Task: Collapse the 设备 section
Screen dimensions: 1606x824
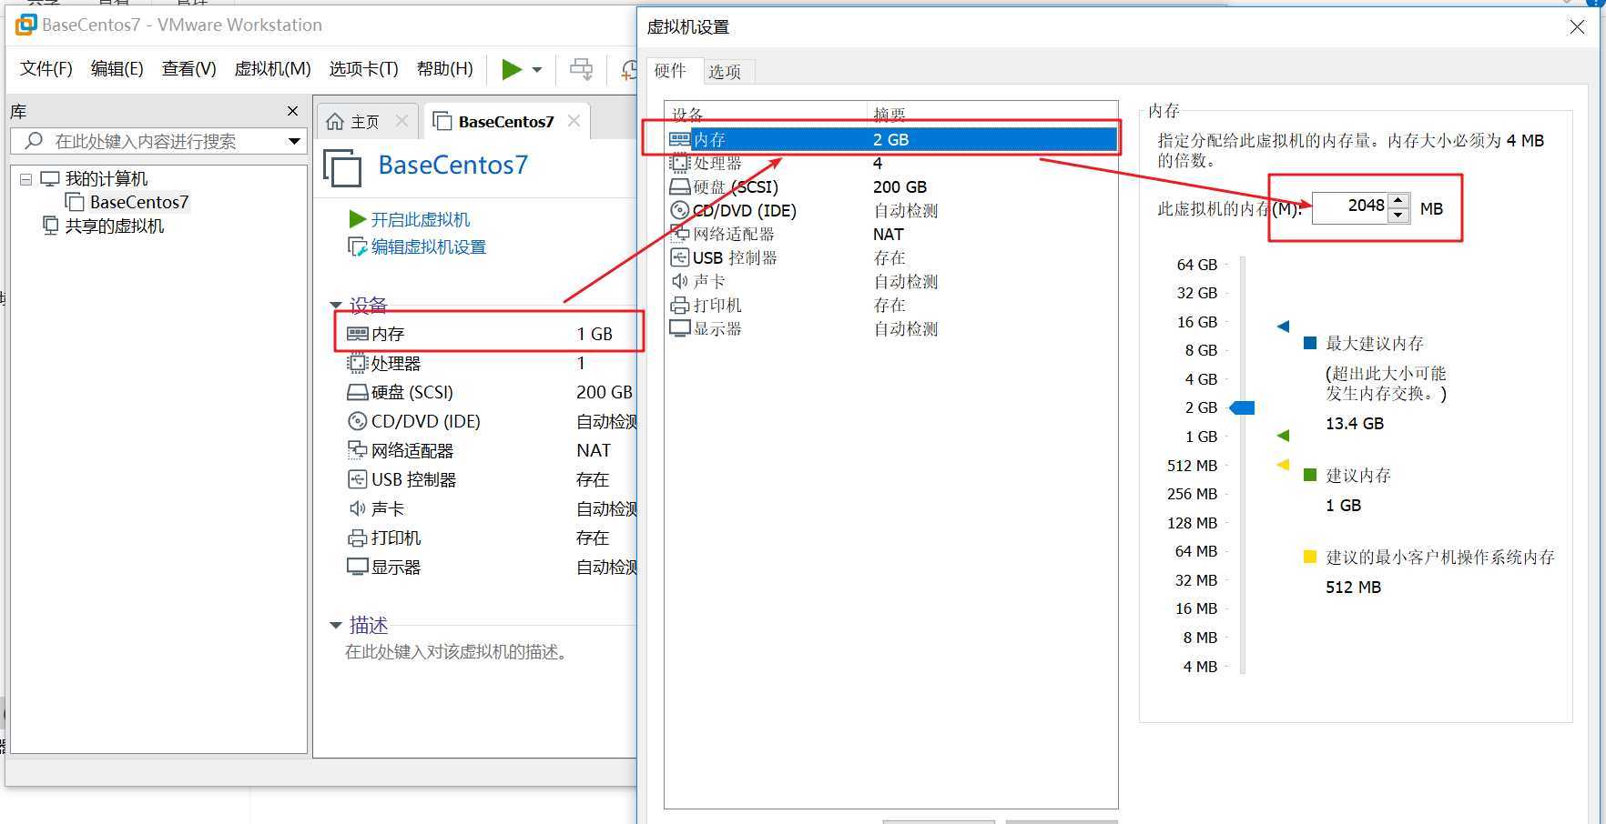Action: coord(335,305)
